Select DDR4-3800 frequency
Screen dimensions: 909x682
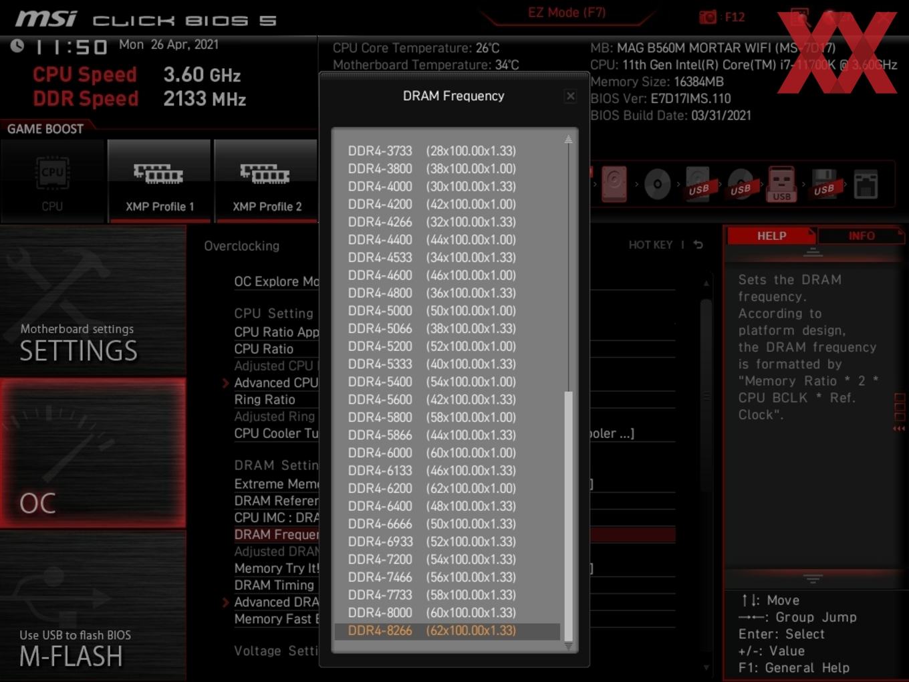tap(447, 168)
